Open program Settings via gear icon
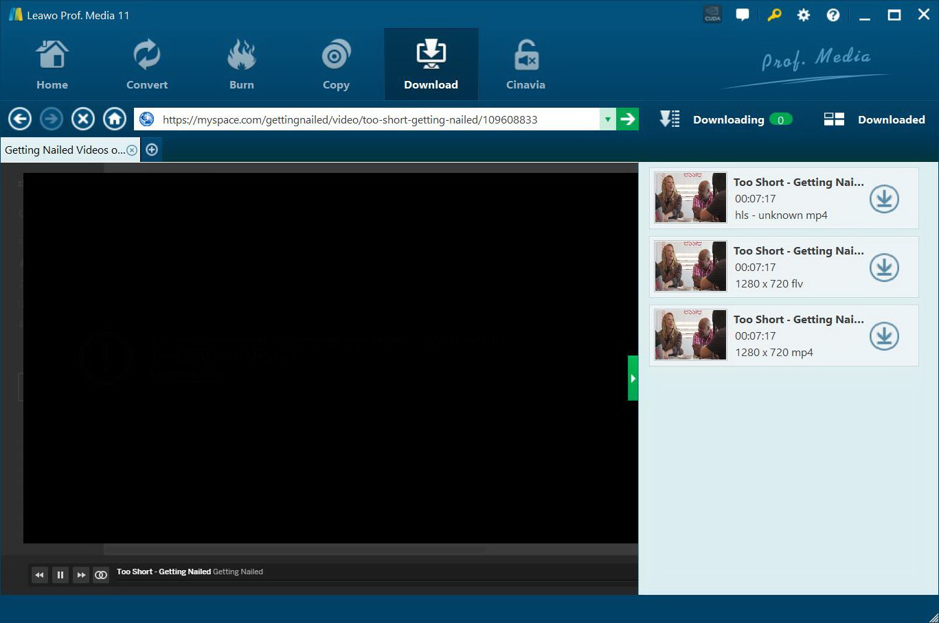Image resolution: width=939 pixels, height=623 pixels. point(803,14)
